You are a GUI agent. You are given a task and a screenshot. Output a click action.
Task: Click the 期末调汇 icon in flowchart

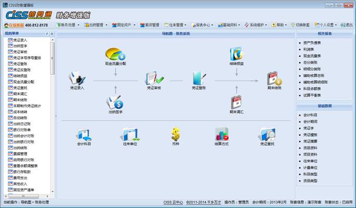[237, 102]
